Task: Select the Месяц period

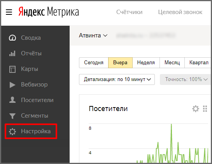Action: point(172,63)
